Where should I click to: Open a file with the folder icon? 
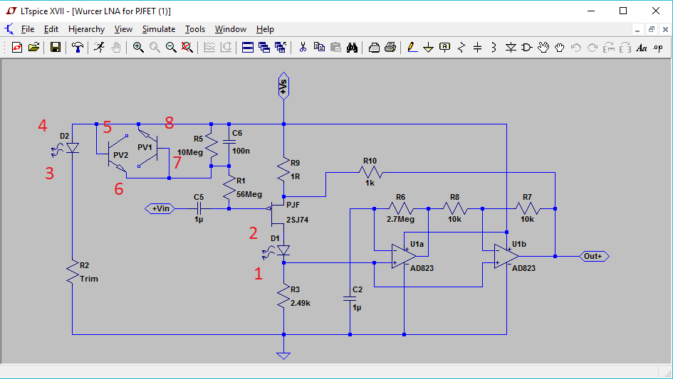pyautogui.click(x=34, y=47)
